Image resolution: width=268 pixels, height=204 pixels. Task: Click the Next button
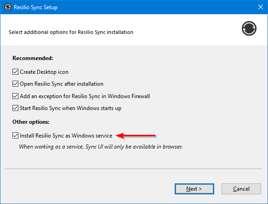click(194, 189)
